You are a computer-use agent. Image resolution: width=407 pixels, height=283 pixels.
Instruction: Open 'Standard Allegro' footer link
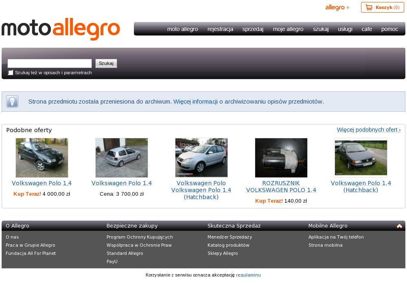click(125, 253)
